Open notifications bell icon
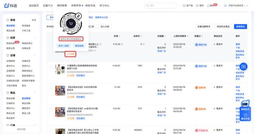 (x=208, y=6)
